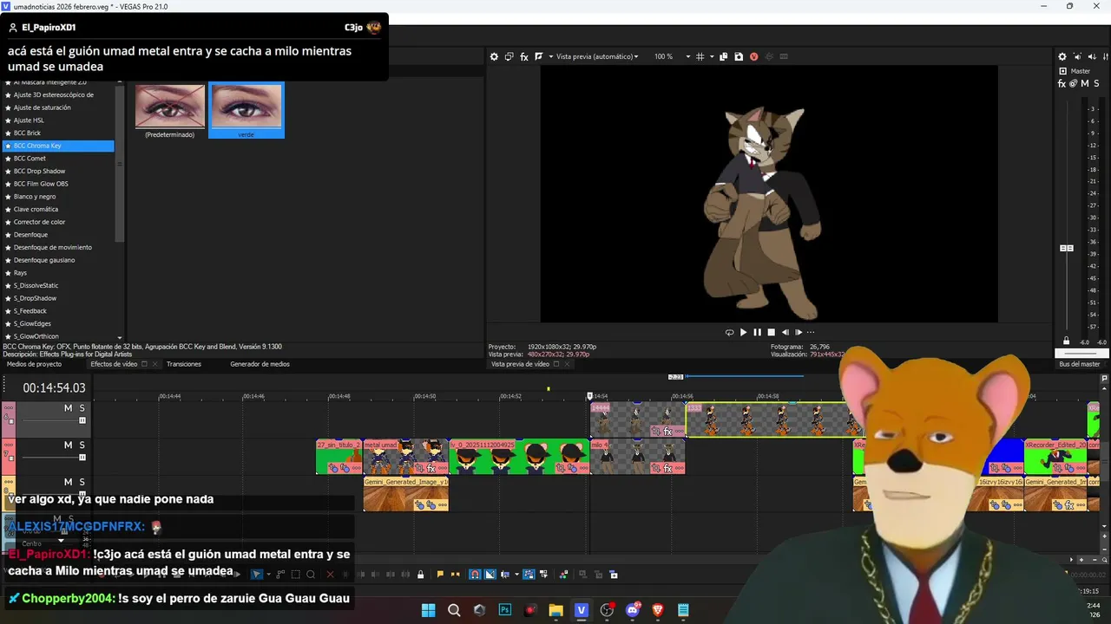Expand the overlays grid dropdown arrow

(x=712, y=56)
